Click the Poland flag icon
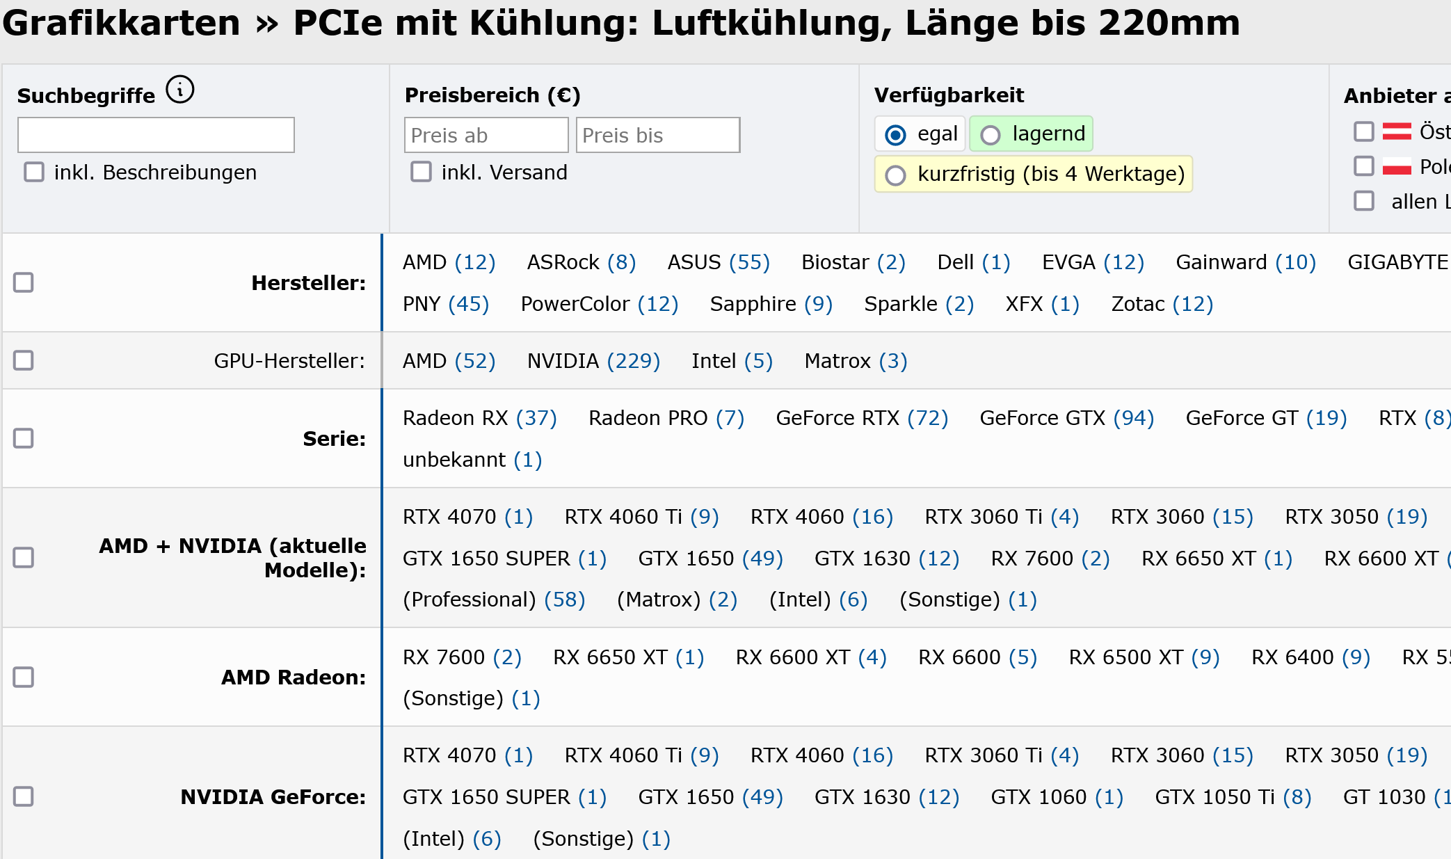Viewport: 1451px width, 859px height. pos(1396,167)
